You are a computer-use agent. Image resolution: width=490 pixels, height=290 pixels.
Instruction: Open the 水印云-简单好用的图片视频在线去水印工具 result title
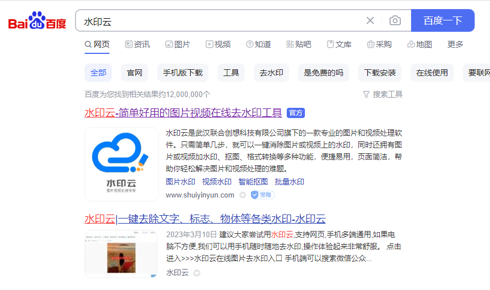pos(183,113)
